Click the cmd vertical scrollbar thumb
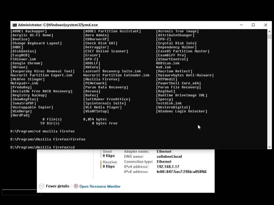274x205 pixels. (x=269, y=37)
